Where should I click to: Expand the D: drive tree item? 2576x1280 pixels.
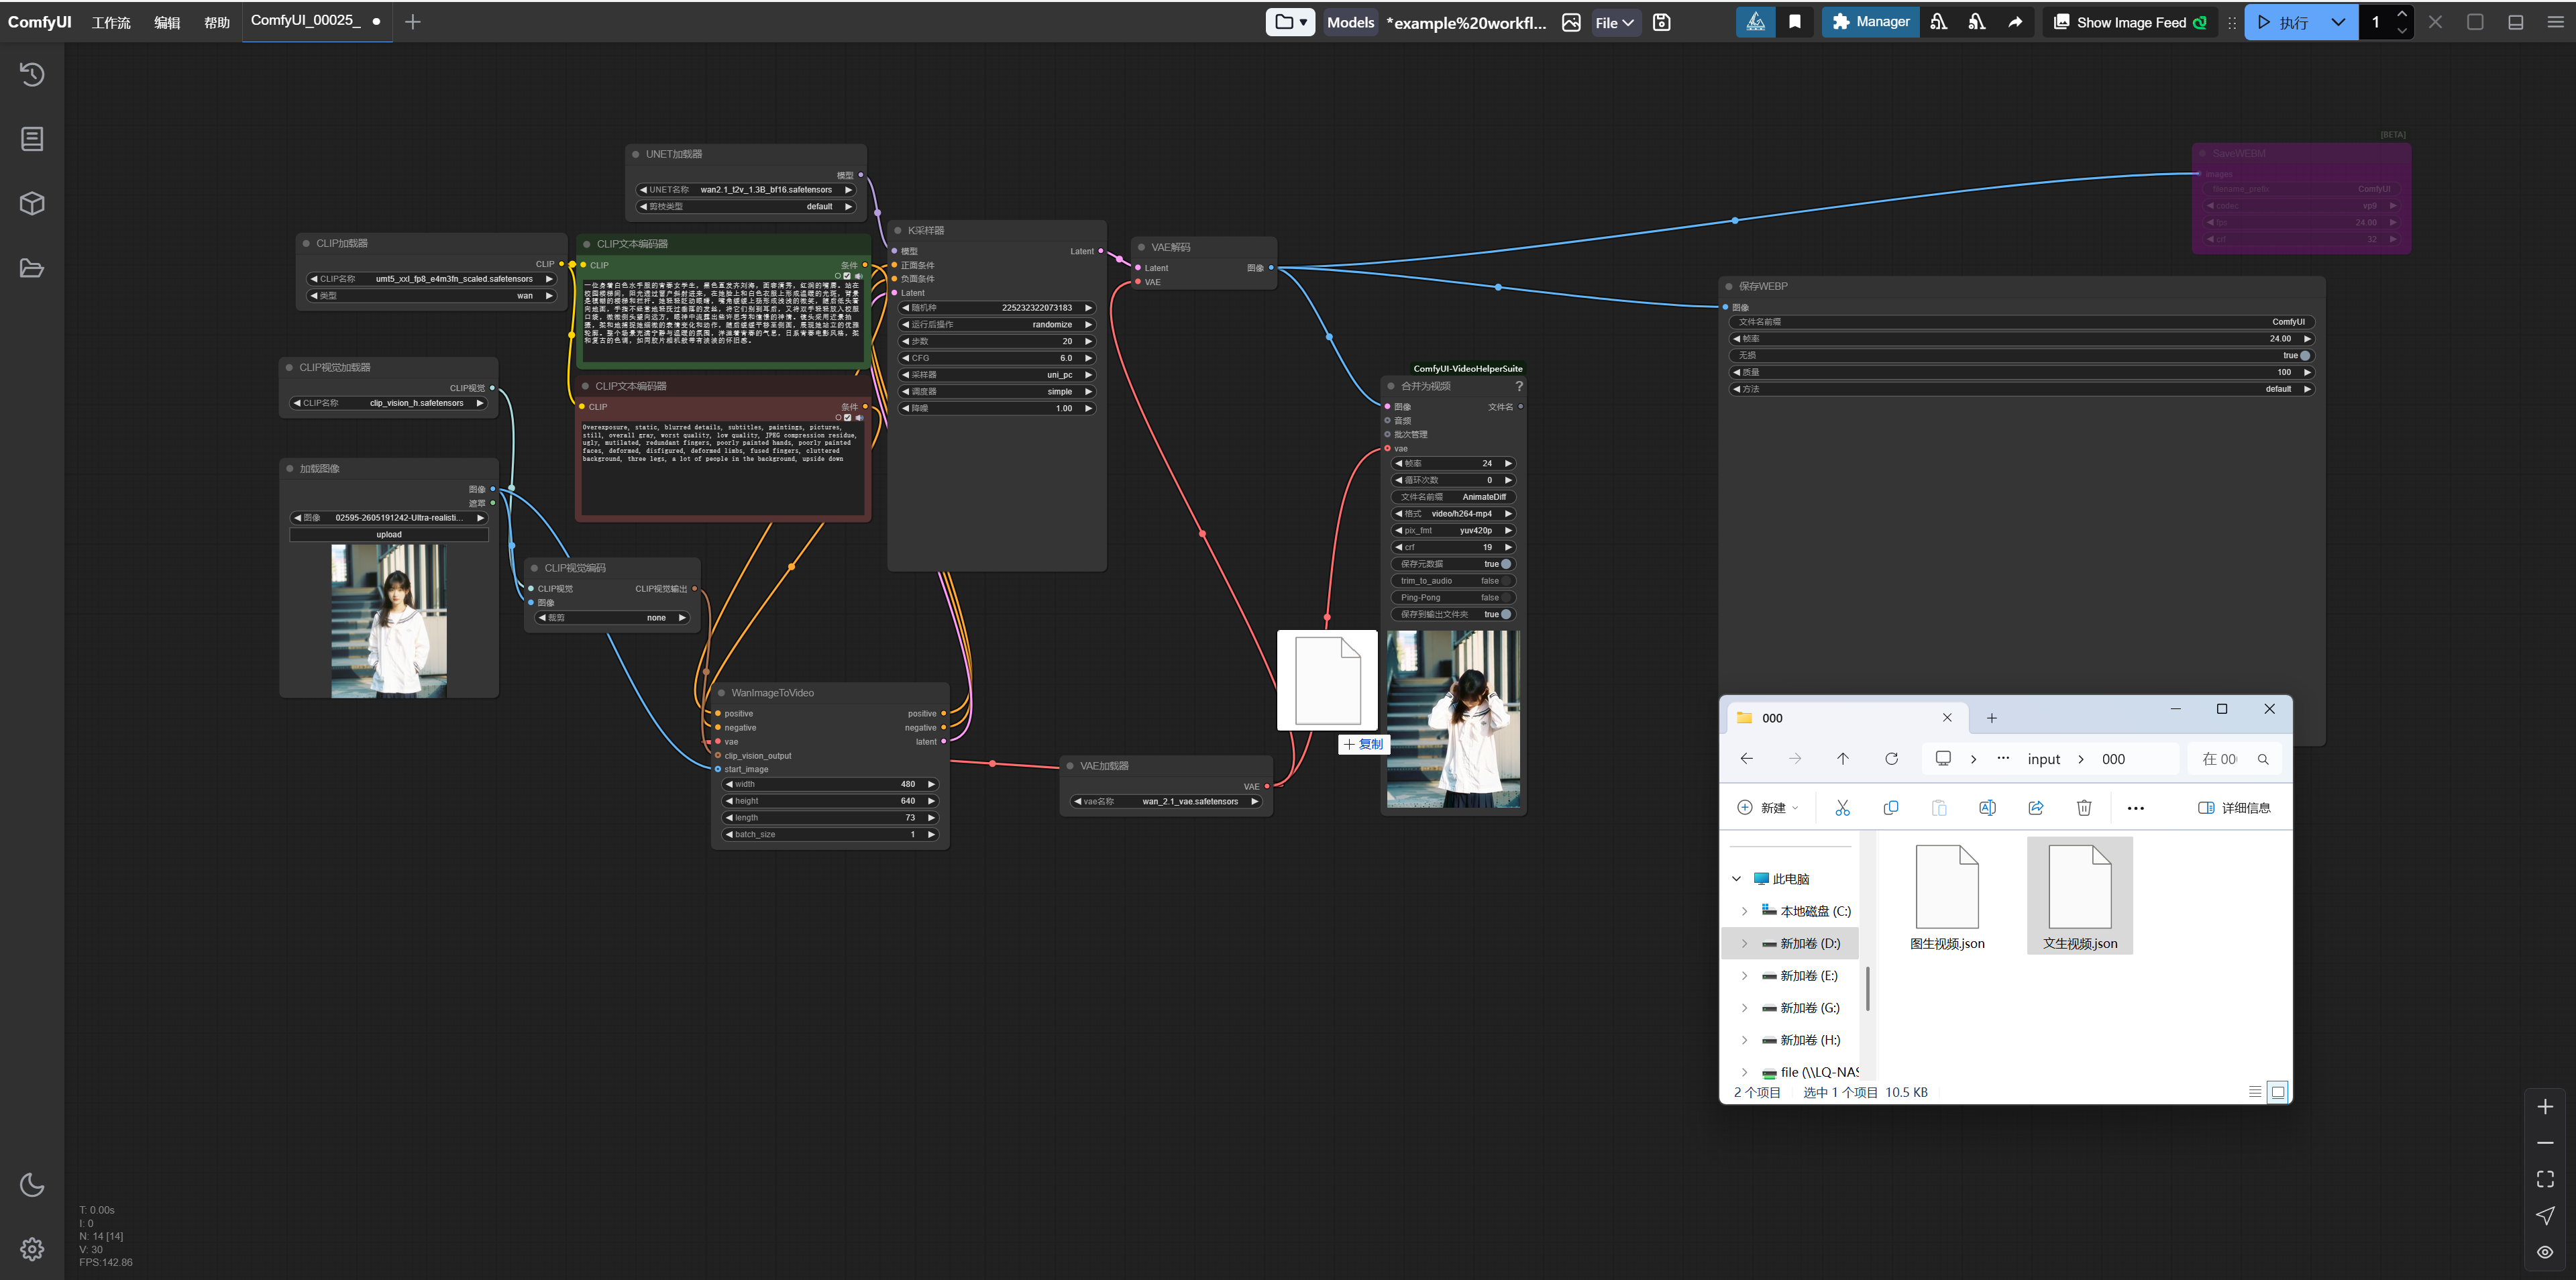[1745, 943]
